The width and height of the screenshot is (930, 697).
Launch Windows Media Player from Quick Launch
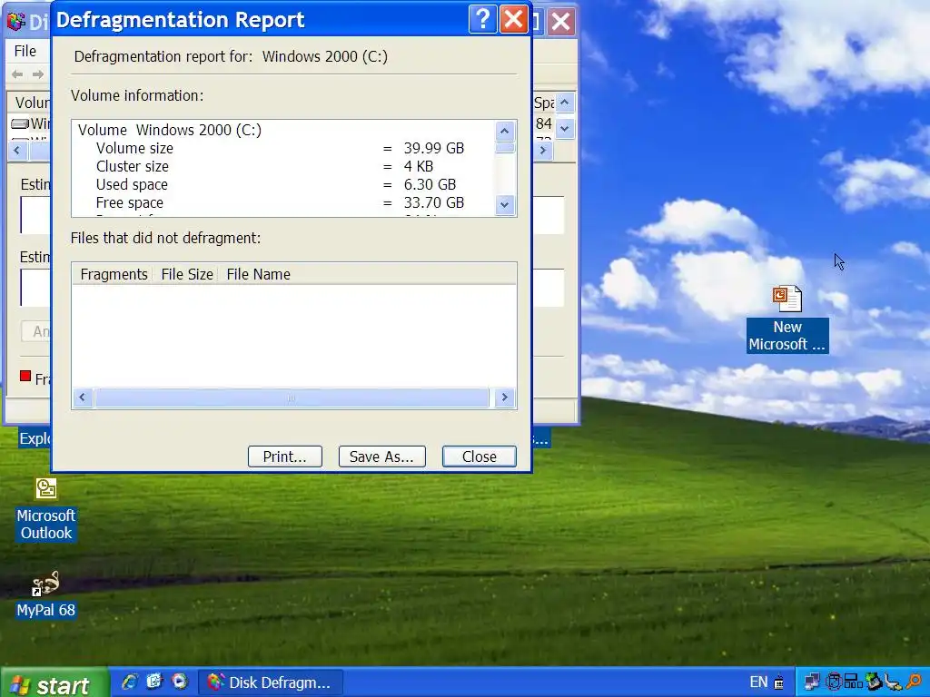point(180,682)
